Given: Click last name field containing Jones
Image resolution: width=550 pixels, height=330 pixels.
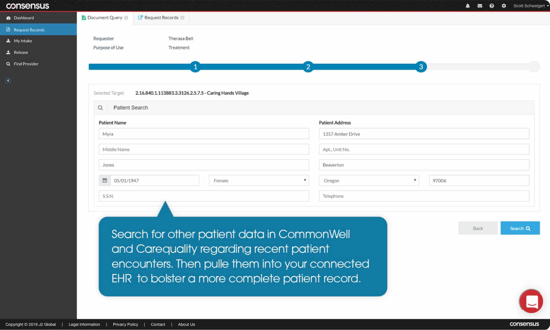Looking at the screenshot, I should [204, 165].
